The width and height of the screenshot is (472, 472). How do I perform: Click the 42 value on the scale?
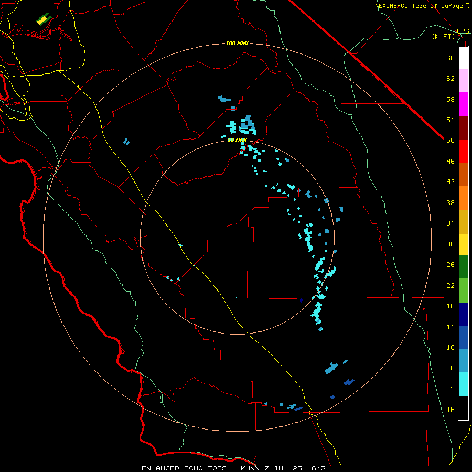click(450, 182)
